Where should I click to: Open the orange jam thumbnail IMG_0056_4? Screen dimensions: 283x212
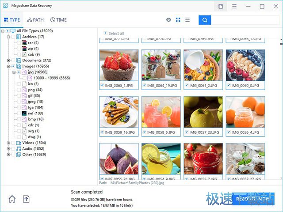(245, 112)
